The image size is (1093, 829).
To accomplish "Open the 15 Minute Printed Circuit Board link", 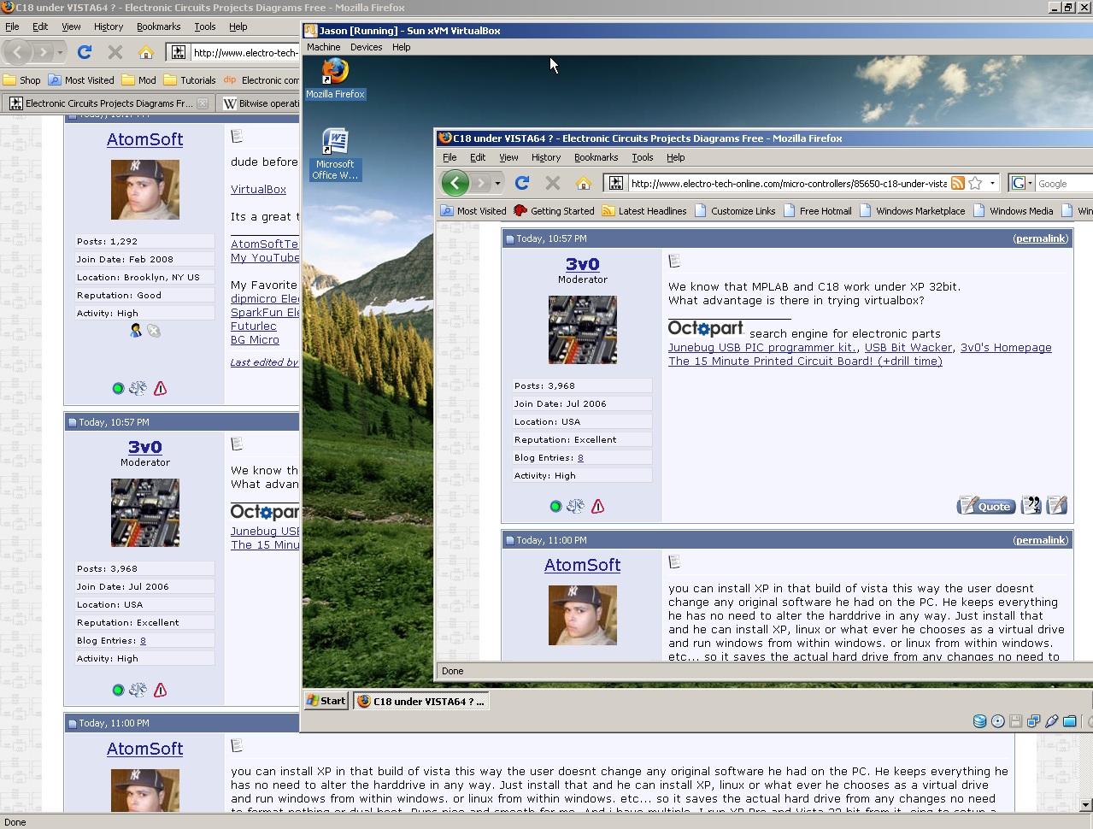I will pyautogui.click(x=805, y=362).
